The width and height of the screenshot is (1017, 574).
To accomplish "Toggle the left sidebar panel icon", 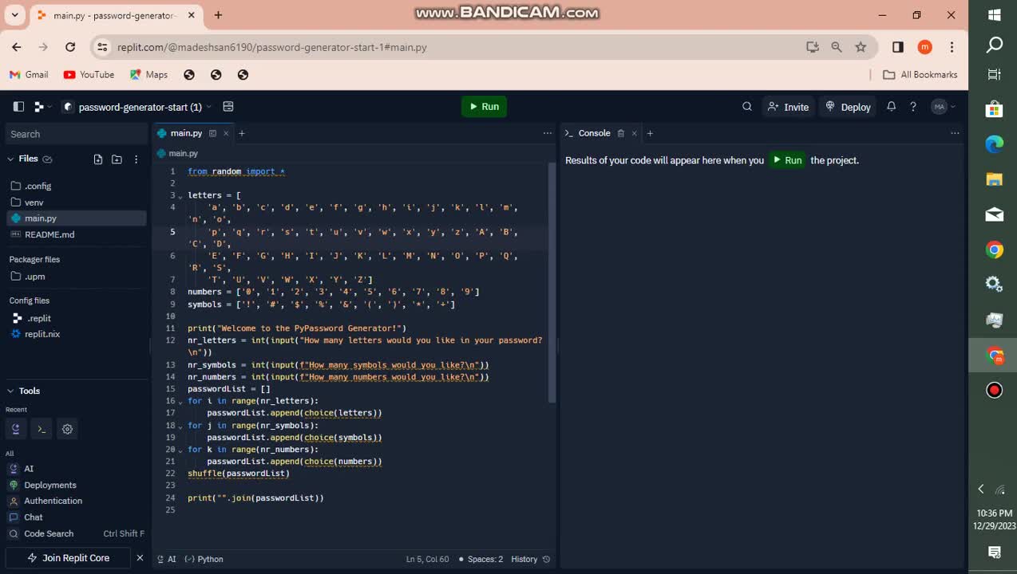I will (18, 107).
